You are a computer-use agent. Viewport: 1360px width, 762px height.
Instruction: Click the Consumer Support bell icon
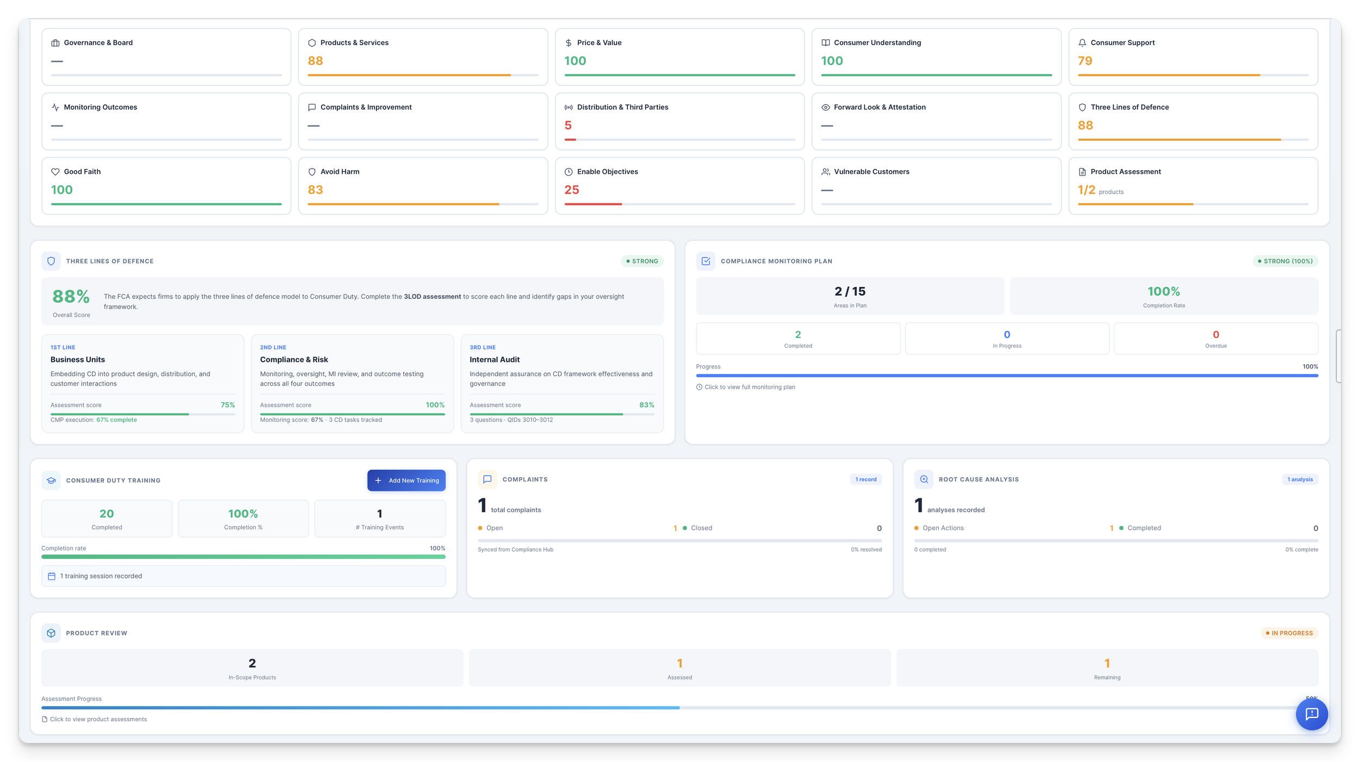click(1081, 42)
